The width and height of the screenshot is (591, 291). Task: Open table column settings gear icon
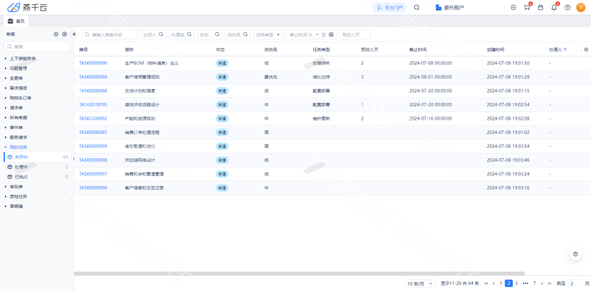[586, 49]
